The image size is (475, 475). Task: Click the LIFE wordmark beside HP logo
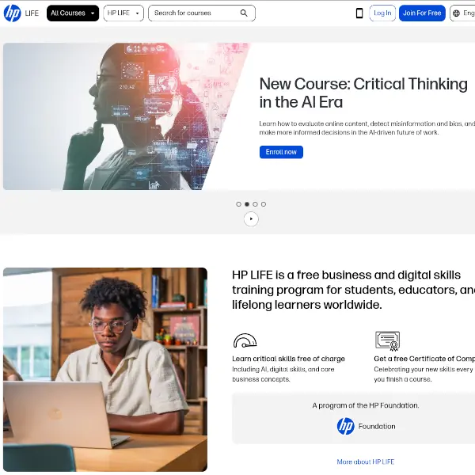point(32,13)
